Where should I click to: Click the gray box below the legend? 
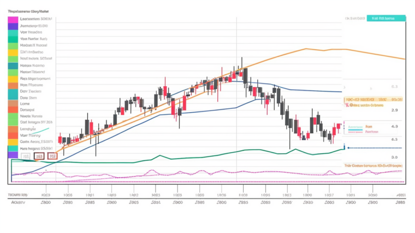(x=25, y=156)
